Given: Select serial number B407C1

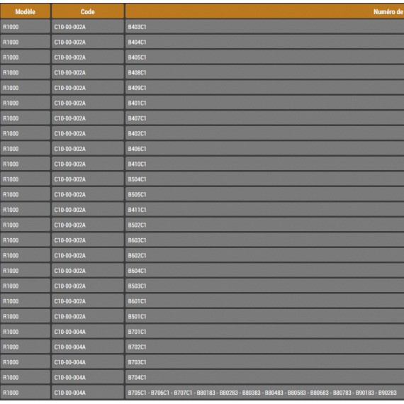Looking at the screenshot, I should (x=137, y=118).
